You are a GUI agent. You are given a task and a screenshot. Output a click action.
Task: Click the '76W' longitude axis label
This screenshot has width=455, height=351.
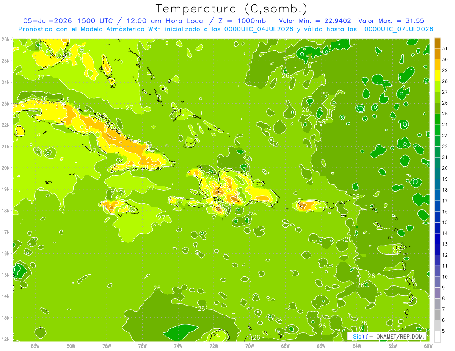click(142, 346)
